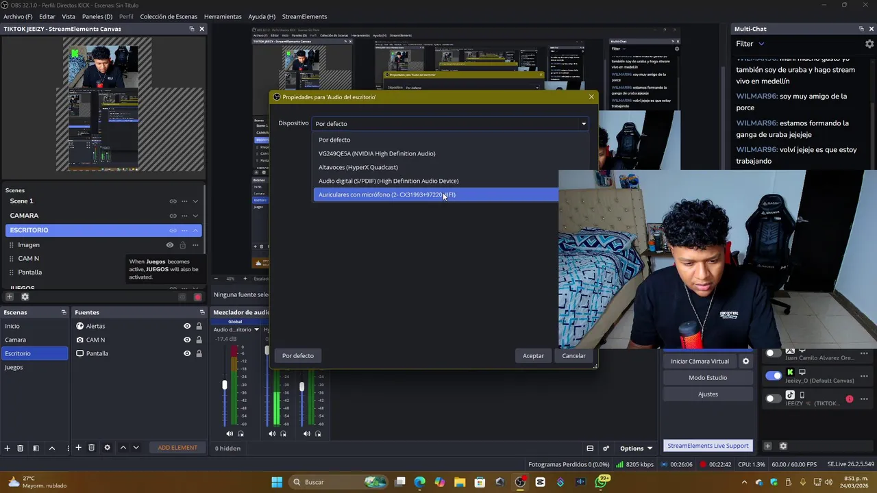Toggle visibility of Alertas source

point(187,326)
